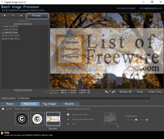The width and height of the screenshot is (164, 139).
Task: Click the Crop button
Action: pyautogui.click(x=140, y=92)
